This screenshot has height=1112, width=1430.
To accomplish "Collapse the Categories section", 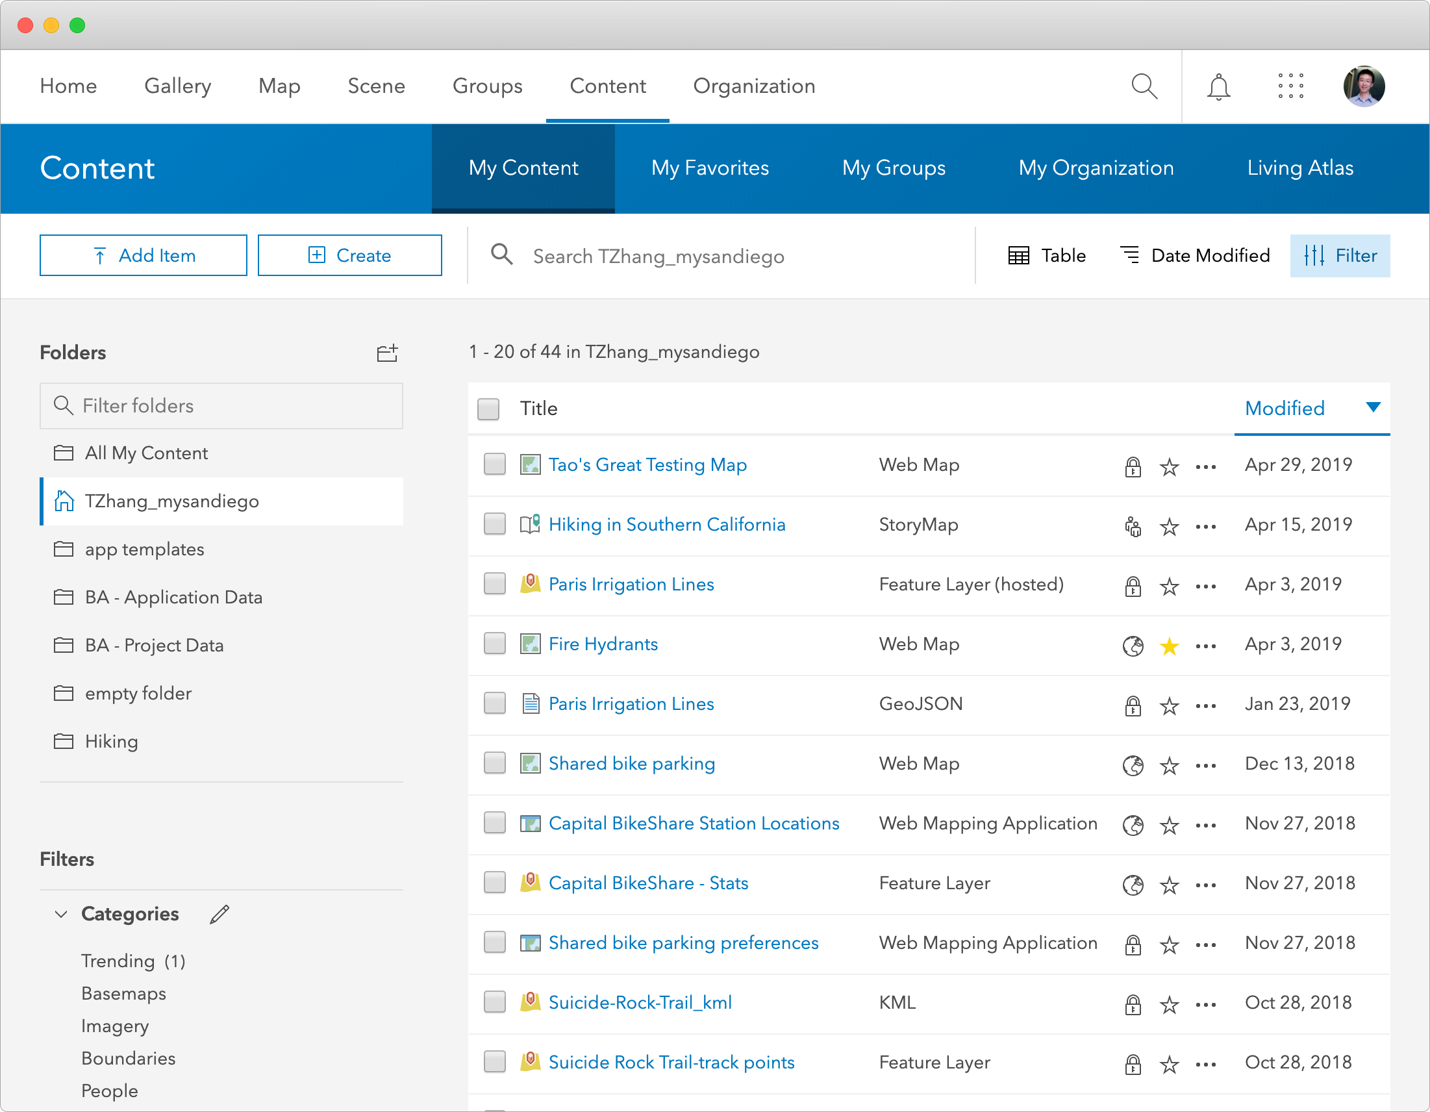I will tap(61, 914).
